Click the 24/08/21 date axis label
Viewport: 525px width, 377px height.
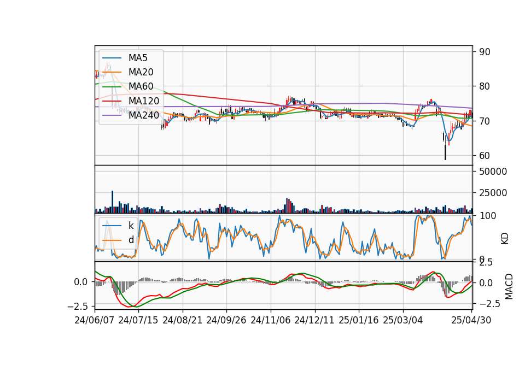[183, 320]
